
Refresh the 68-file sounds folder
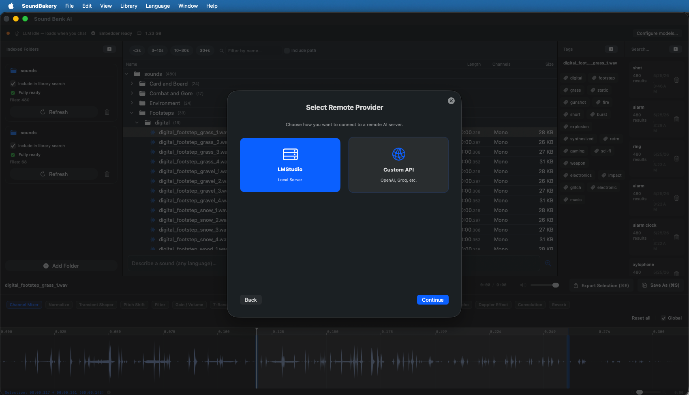click(54, 174)
